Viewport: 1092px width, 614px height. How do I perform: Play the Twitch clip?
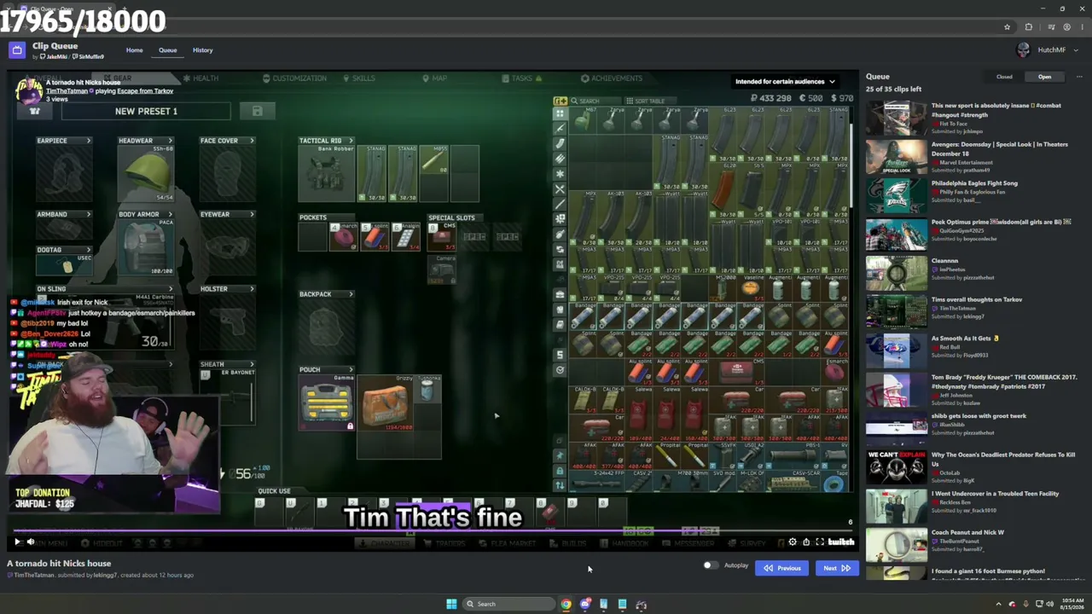(16, 542)
